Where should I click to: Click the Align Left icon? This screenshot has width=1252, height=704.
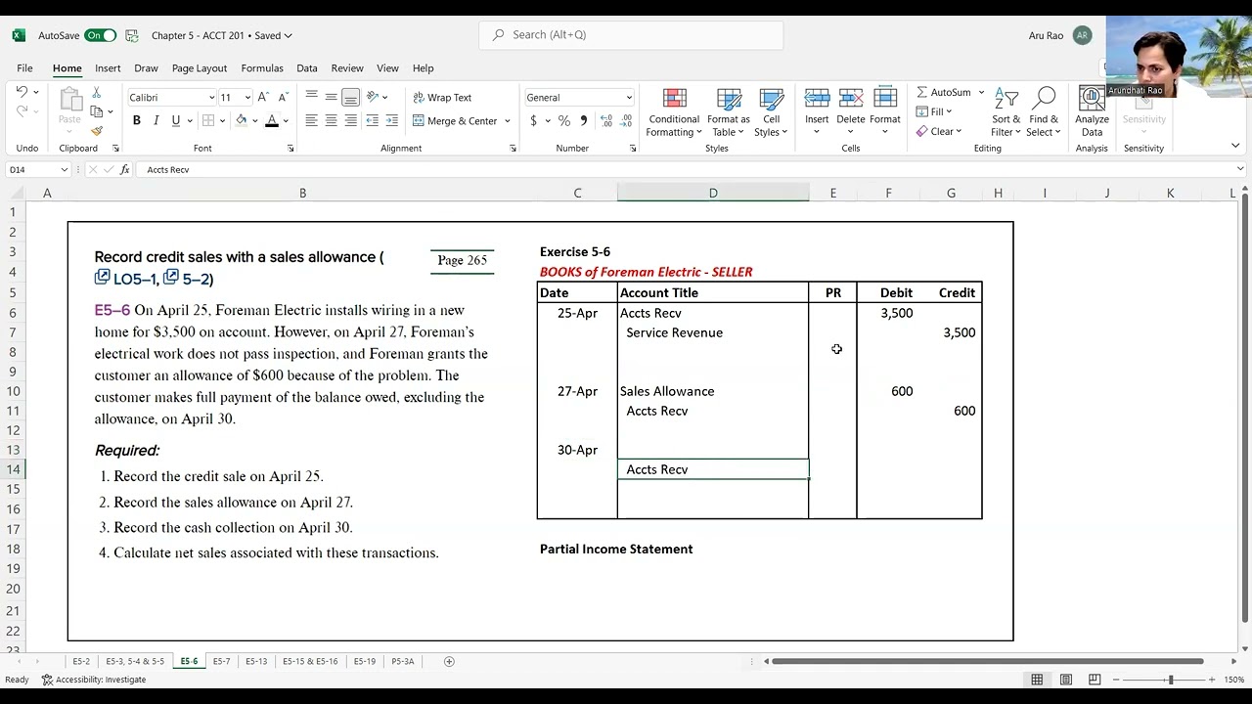[x=311, y=120]
